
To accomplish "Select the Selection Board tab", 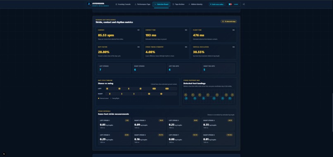I will pos(162,4).
